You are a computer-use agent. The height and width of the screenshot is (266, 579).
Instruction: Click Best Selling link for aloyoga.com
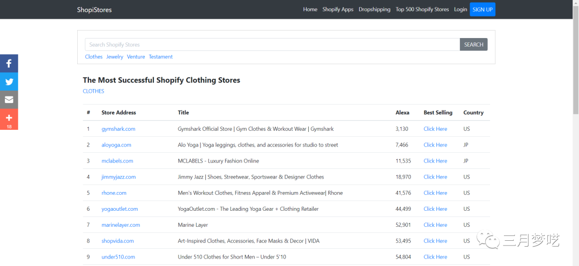pyautogui.click(x=435, y=145)
